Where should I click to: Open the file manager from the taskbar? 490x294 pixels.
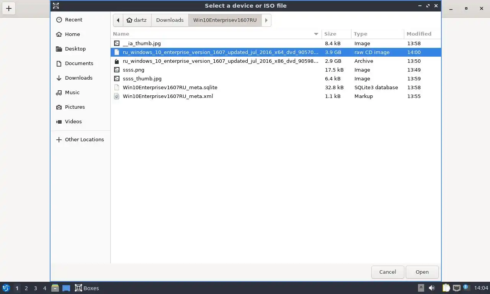pyautogui.click(x=55, y=288)
